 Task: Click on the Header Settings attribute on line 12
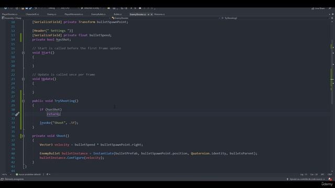click(52, 31)
